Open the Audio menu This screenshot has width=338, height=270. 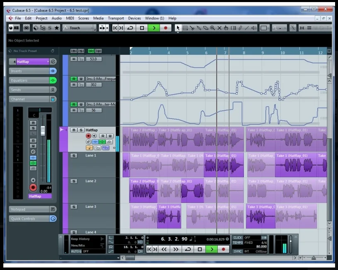(x=56, y=18)
